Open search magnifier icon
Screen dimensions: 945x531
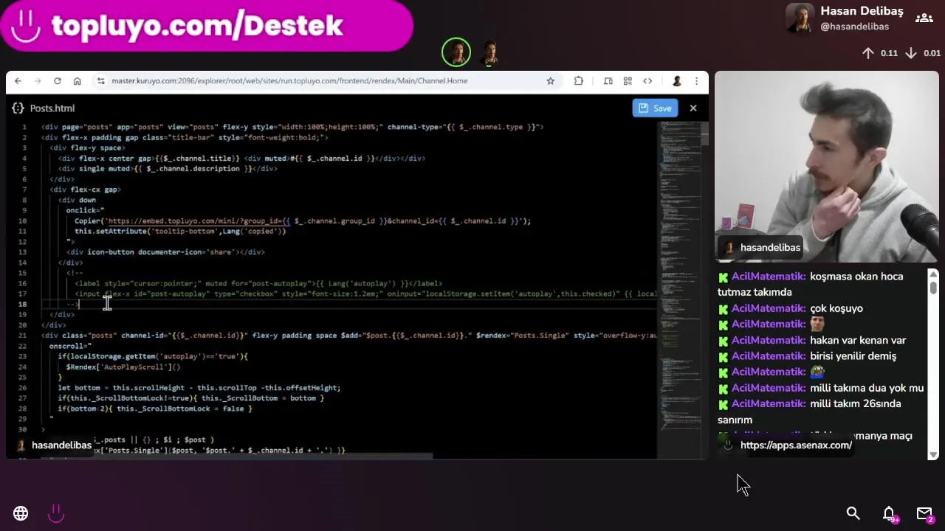pos(853,513)
